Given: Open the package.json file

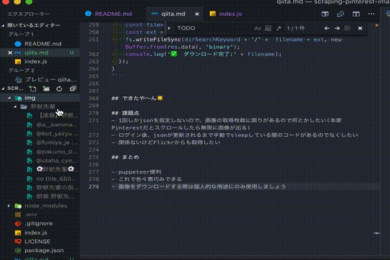Looking at the screenshot, I should pyautogui.click(x=40, y=250).
